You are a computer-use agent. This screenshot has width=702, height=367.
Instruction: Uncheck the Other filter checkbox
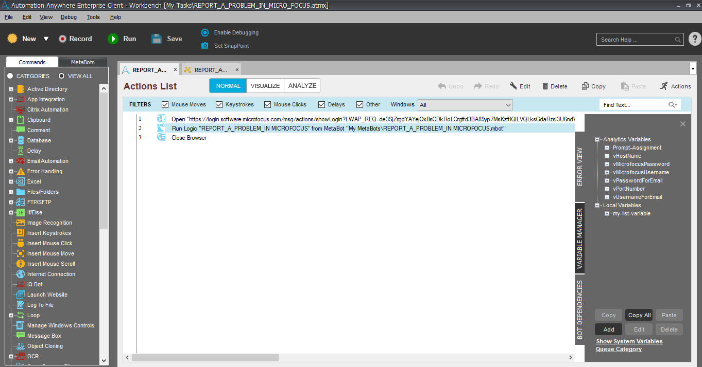pyautogui.click(x=360, y=104)
